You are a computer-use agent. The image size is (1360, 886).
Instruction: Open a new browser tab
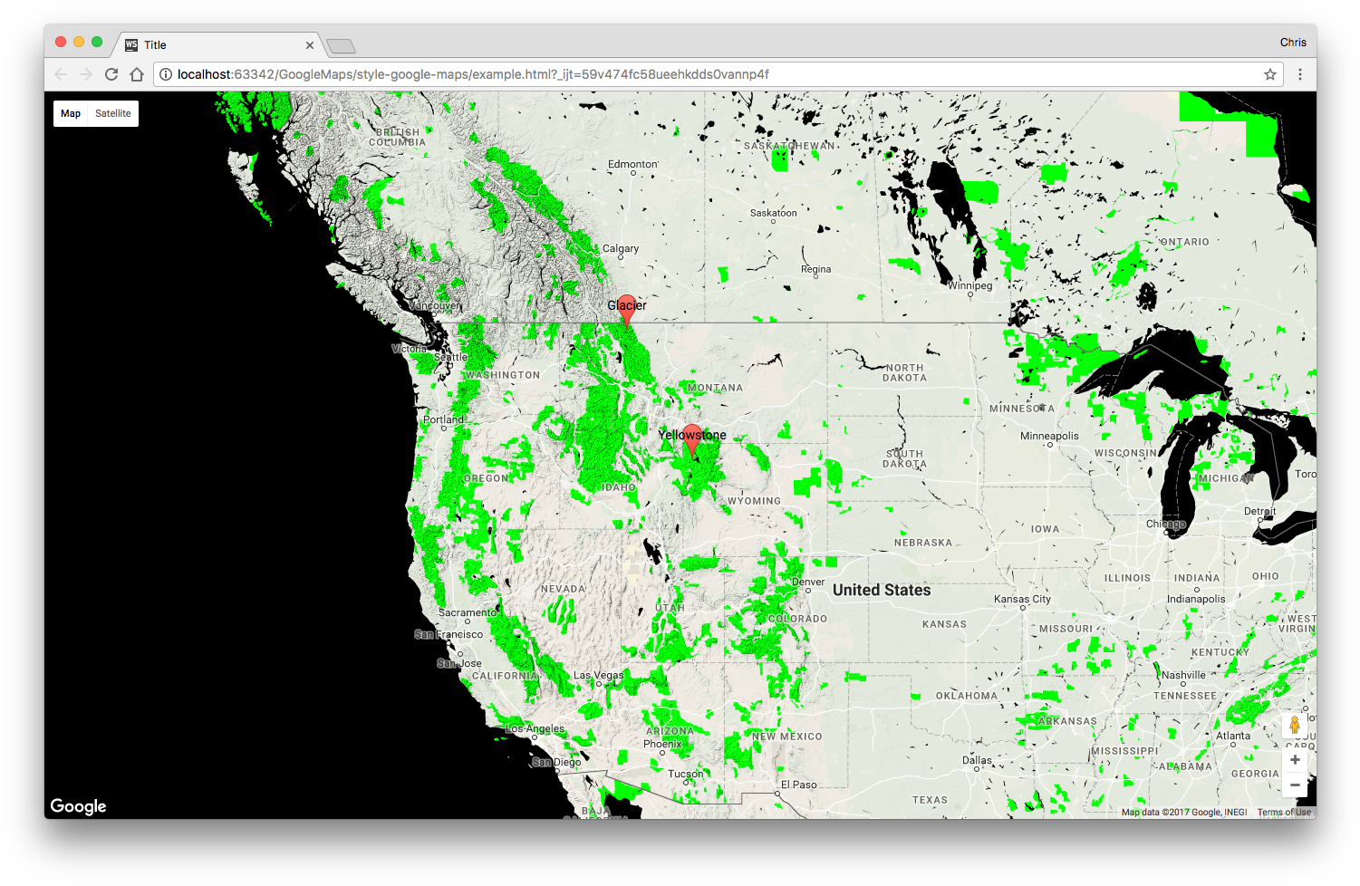[x=341, y=45]
